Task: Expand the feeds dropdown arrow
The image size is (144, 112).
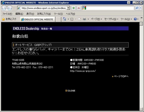Action: point(76,19)
